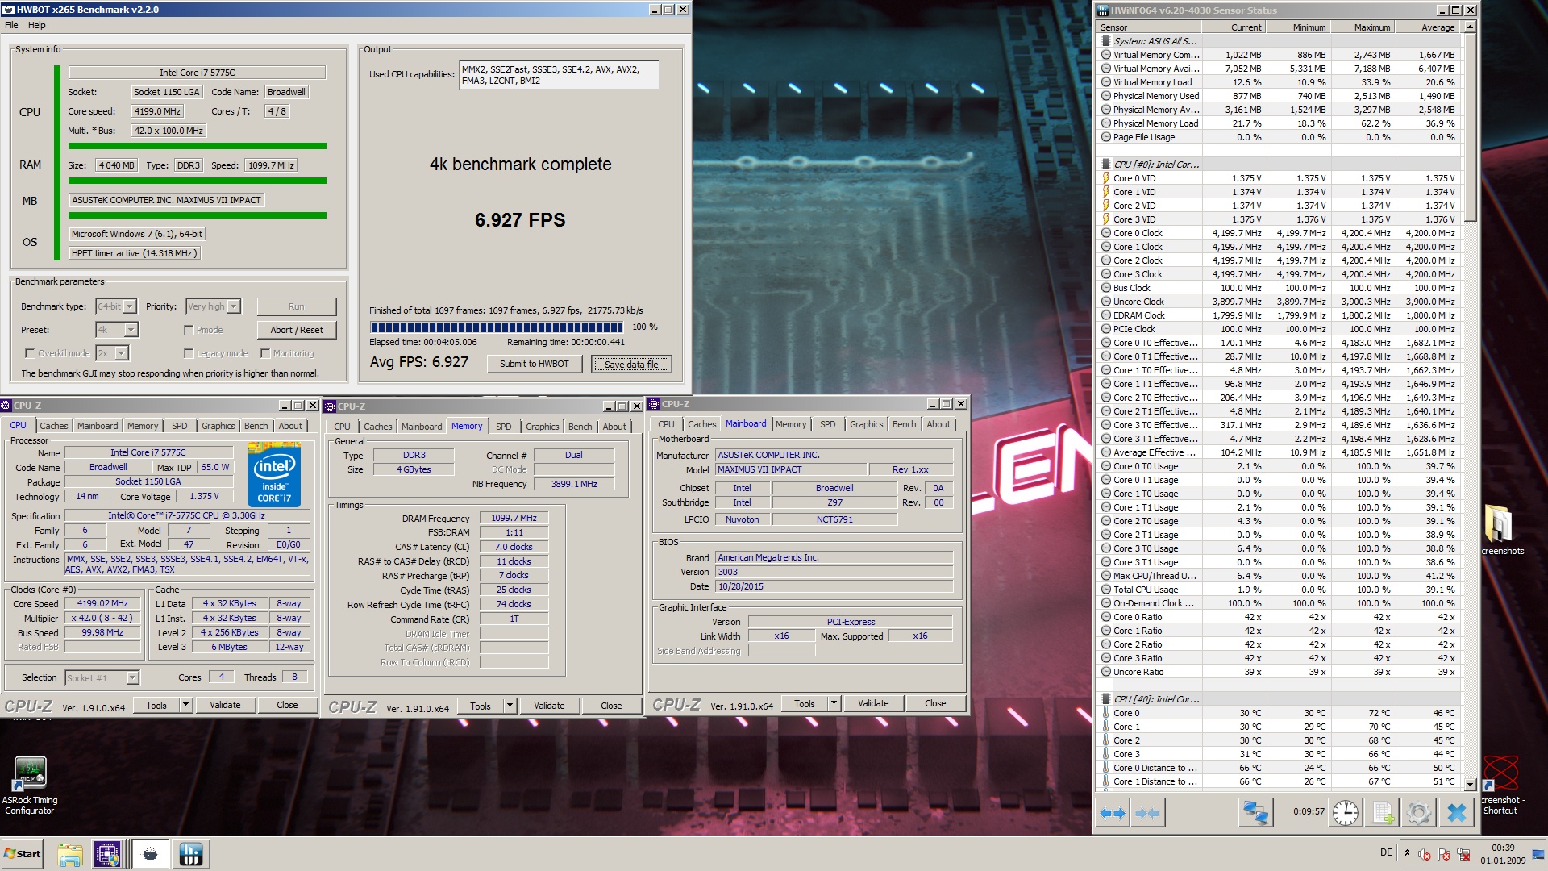Click the DE language indicator
This screenshot has width=1548, height=871.
[x=1386, y=852]
